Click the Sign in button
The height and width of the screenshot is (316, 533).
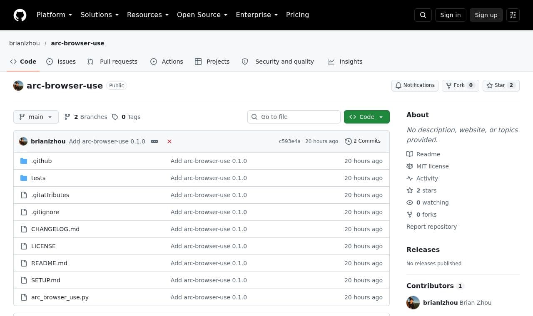click(451, 15)
